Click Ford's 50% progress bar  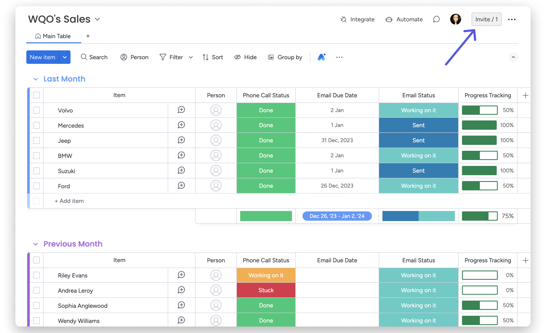[x=479, y=186]
